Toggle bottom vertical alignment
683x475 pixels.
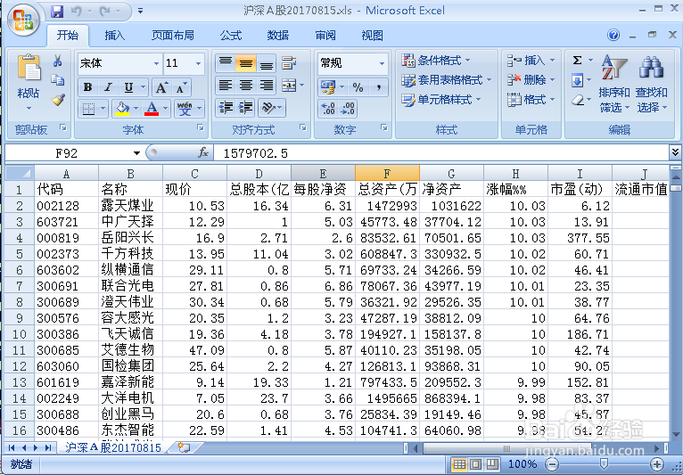[266, 63]
